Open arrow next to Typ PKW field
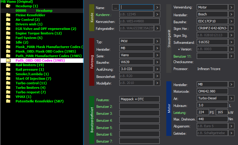 (157, 41)
